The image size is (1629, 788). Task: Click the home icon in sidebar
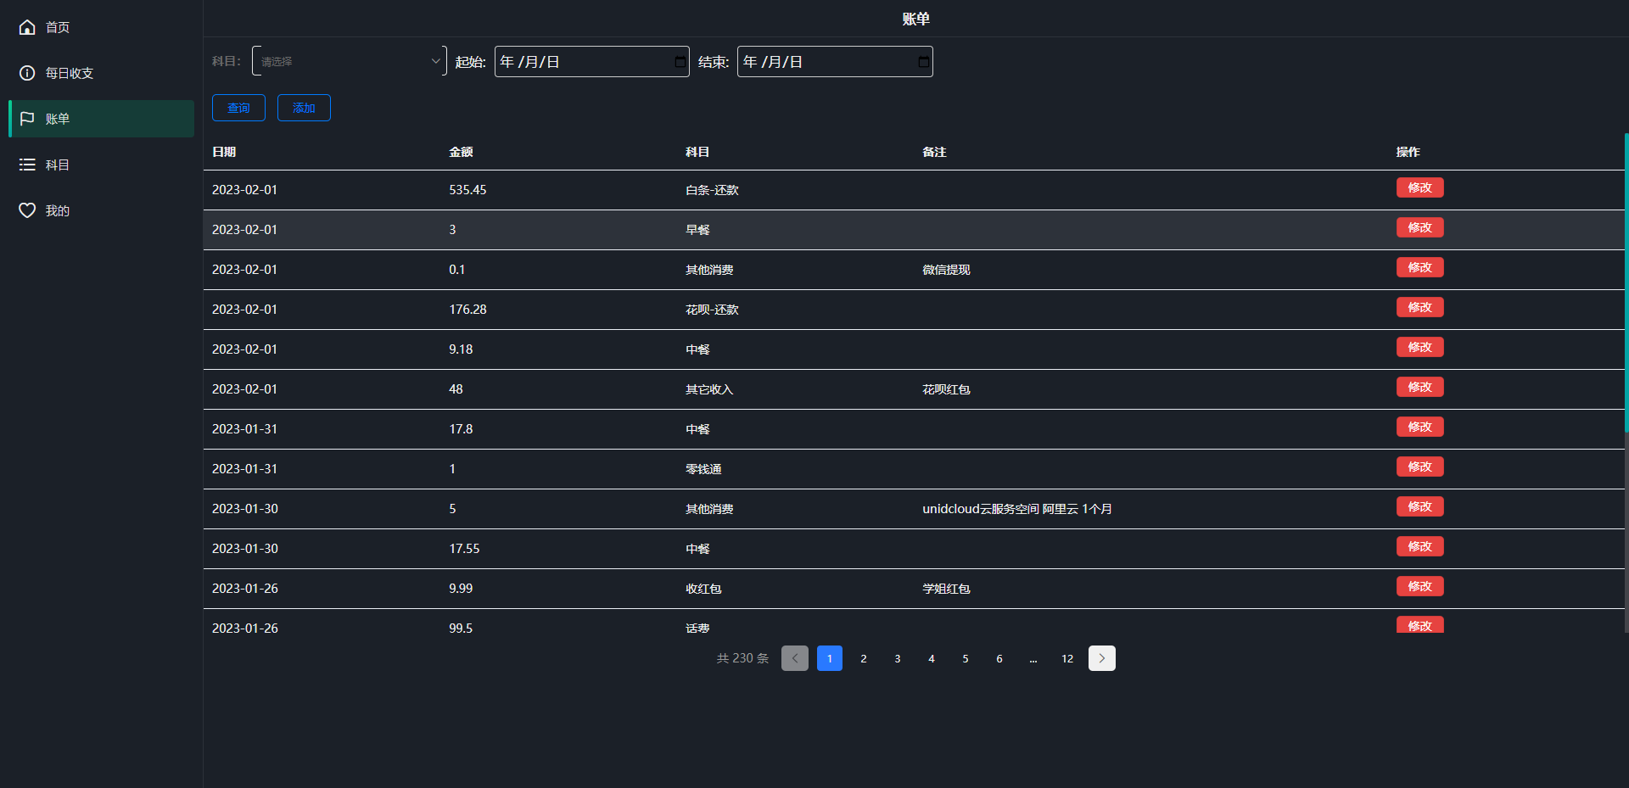27,27
